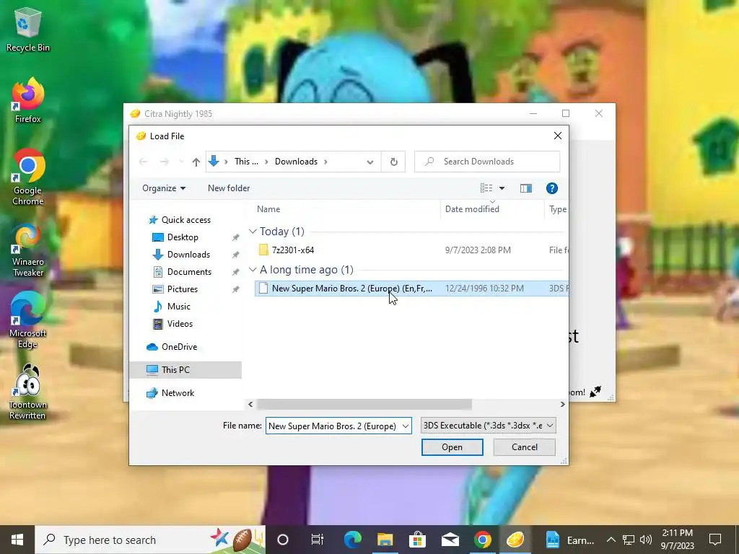Open view options dropdown arrow
Viewport: 739px width, 554px height.
pyautogui.click(x=502, y=188)
